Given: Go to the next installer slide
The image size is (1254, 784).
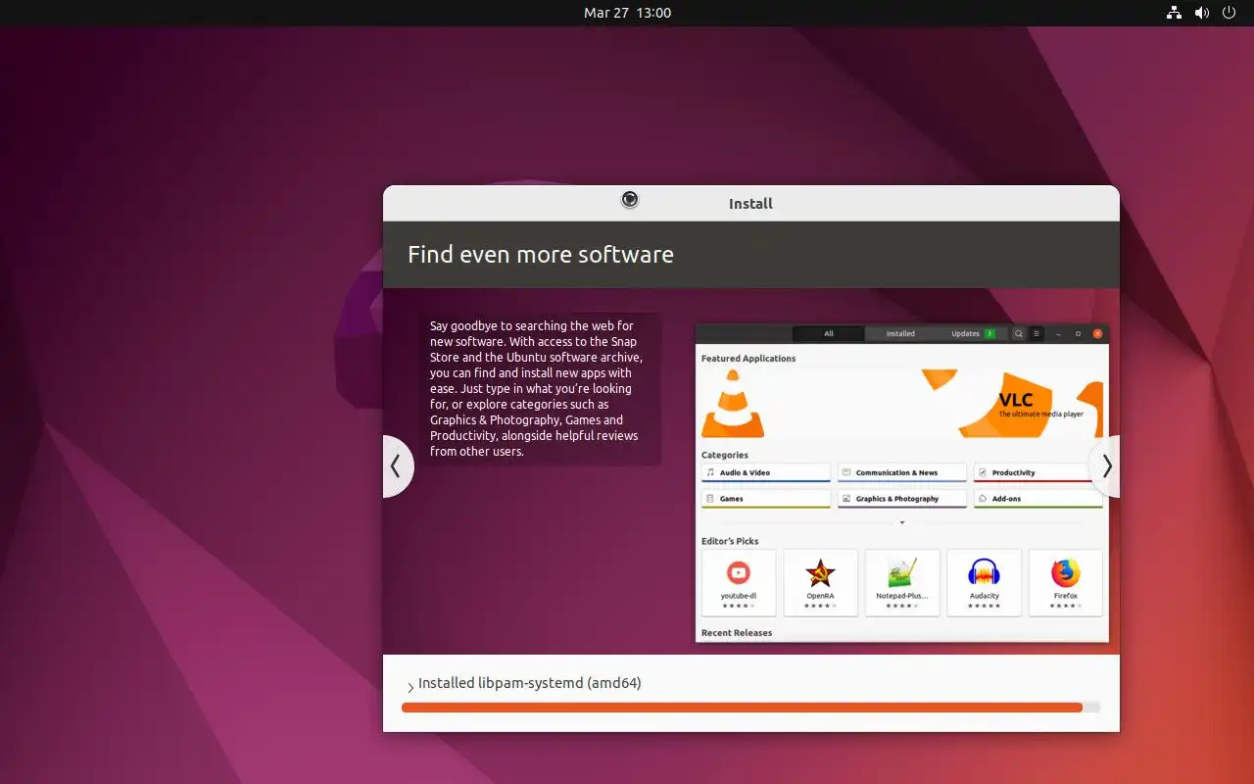Looking at the screenshot, I should tap(1105, 466).
